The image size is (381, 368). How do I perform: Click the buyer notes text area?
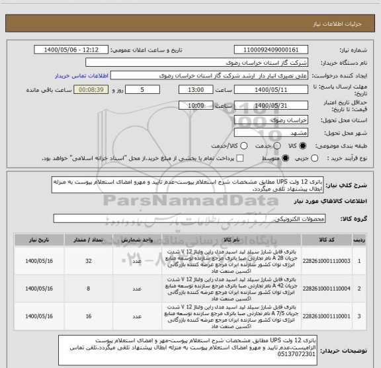coord(188,350)
